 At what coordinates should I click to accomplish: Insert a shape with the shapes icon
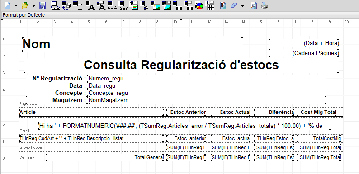[x=145, y=5]
